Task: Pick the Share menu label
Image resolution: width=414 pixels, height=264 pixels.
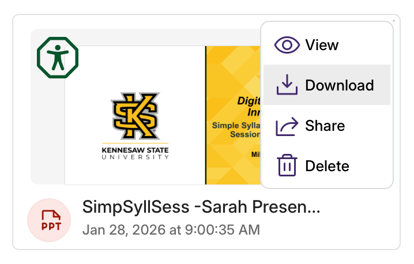Action: [x=325, y=126]
